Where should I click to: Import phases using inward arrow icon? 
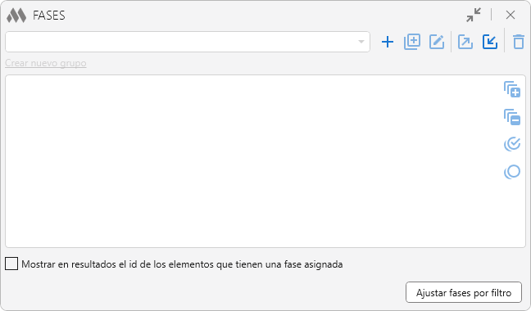[x=490, y=42]
